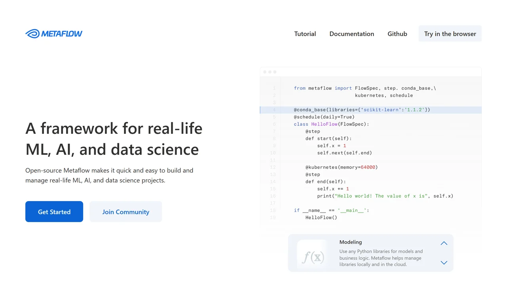The image size is (507, 285).
Task: Click the Get Started button
Action: tap(54, 212)
